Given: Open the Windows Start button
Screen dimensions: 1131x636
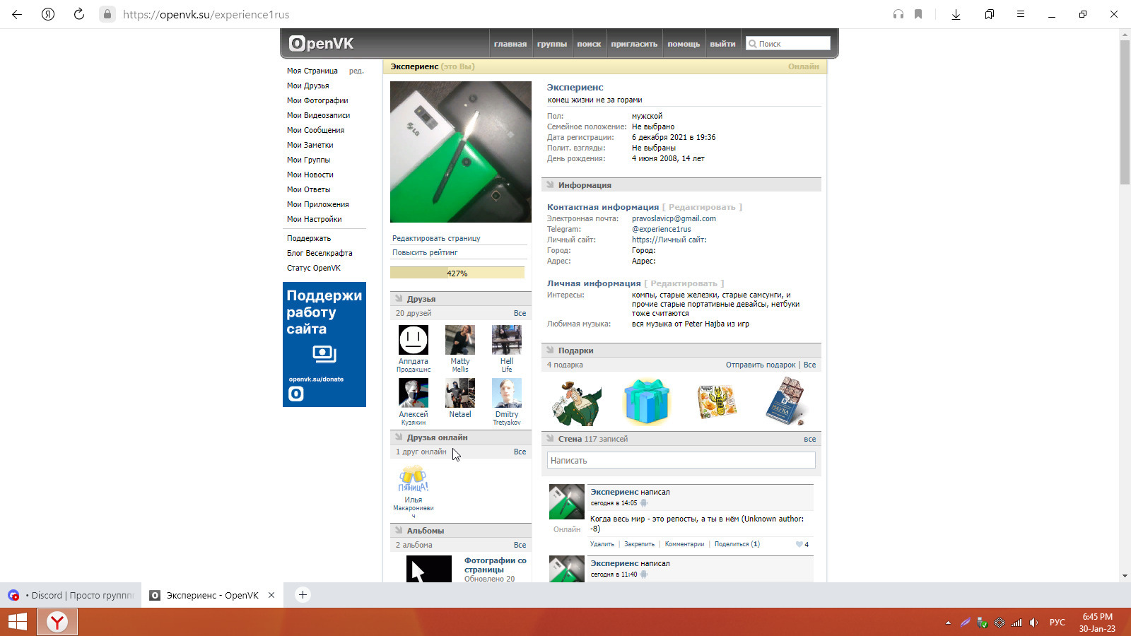Looking at the screenshot, I should tap(18, 622).
